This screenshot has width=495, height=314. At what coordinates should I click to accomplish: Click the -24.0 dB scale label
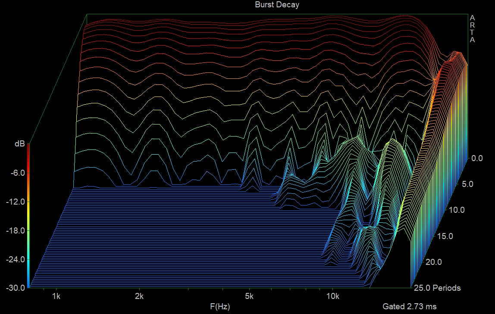[x=15, y=259]
